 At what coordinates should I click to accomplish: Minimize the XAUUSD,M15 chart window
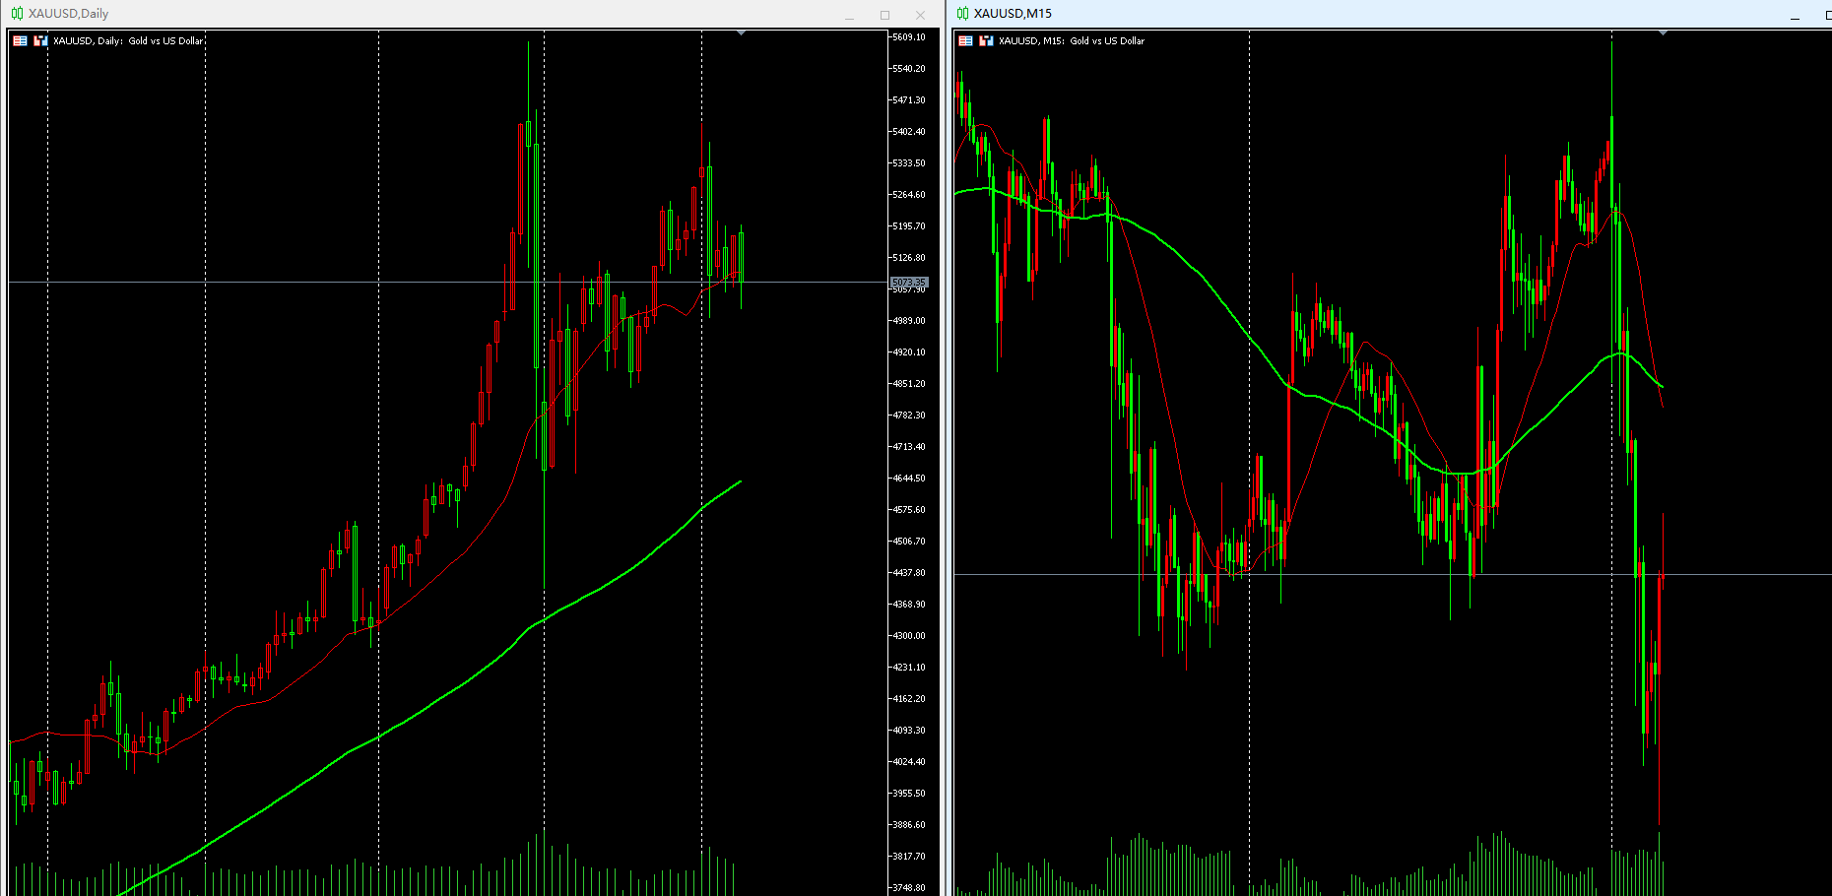(x=1795, y=16)
